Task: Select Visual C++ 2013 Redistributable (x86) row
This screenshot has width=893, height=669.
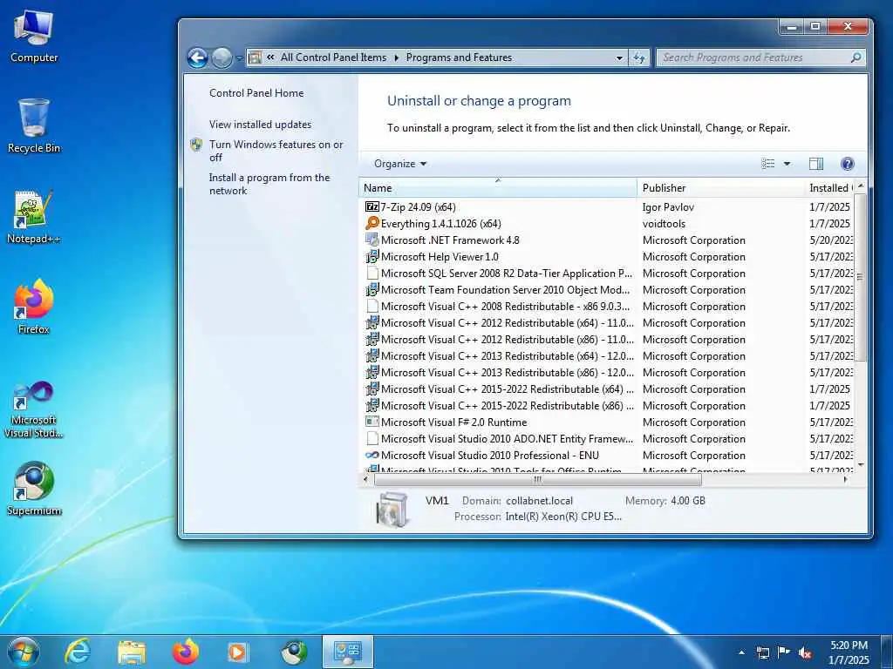Action: pos(608,372)
